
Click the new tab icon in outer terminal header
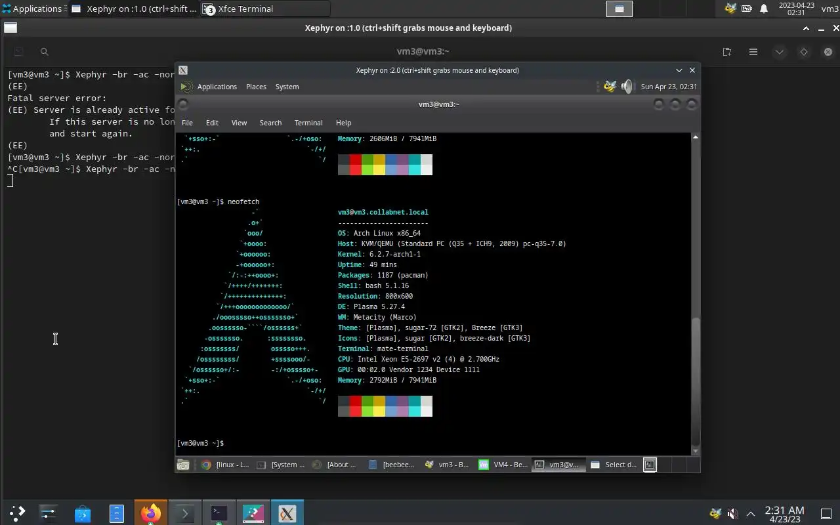click(x=727, y=52)
